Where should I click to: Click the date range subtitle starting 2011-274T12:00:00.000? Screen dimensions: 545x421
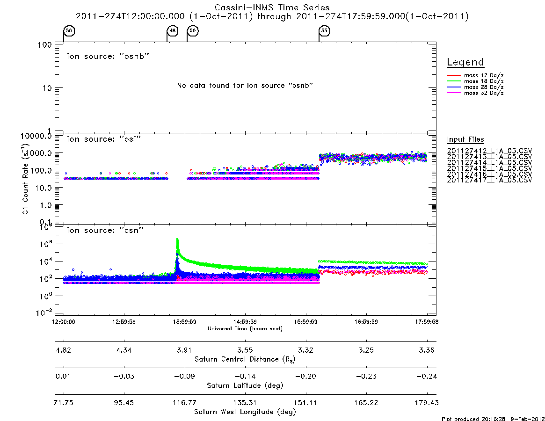[x=272, y=16]
